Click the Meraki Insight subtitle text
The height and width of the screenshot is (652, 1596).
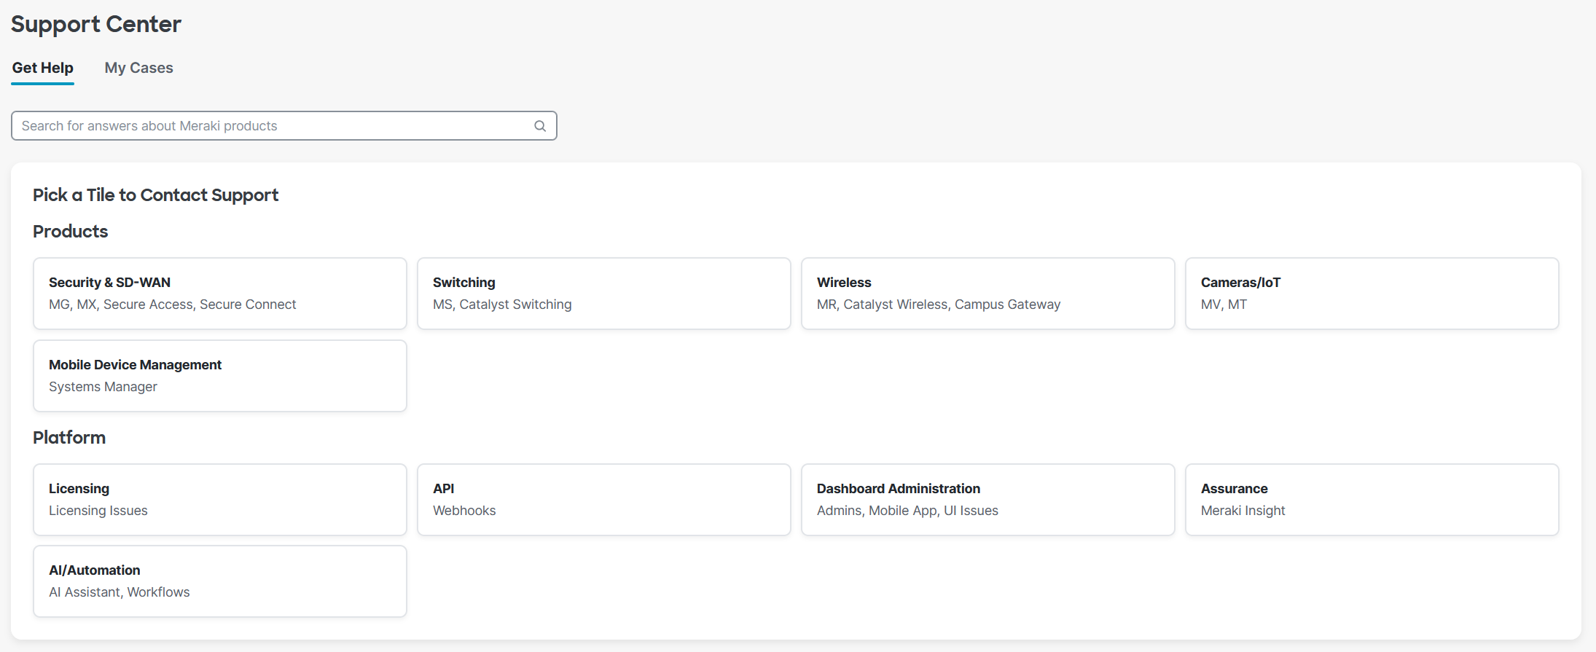[x=1243, y=511]
